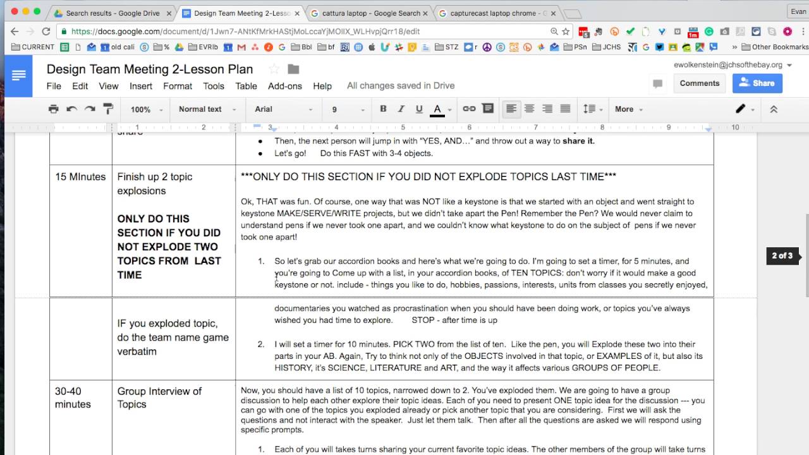Click the new tab button

(571, 13)
